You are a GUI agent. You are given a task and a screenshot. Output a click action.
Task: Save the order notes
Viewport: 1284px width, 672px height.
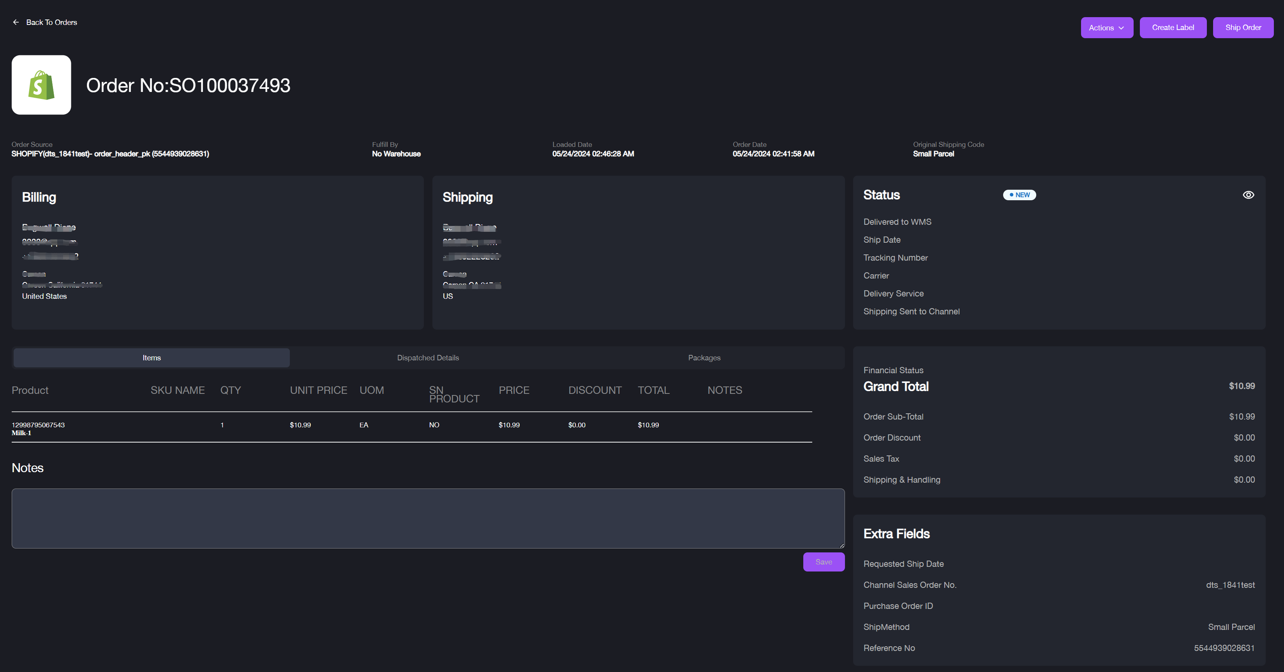click(x=824, y=562)
